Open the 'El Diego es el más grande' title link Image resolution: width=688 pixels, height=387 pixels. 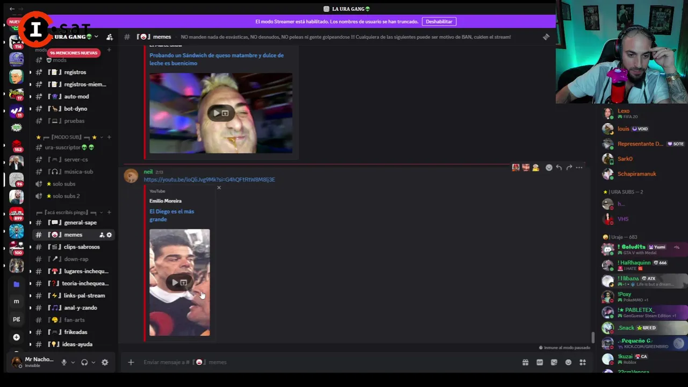click(171, 216)
